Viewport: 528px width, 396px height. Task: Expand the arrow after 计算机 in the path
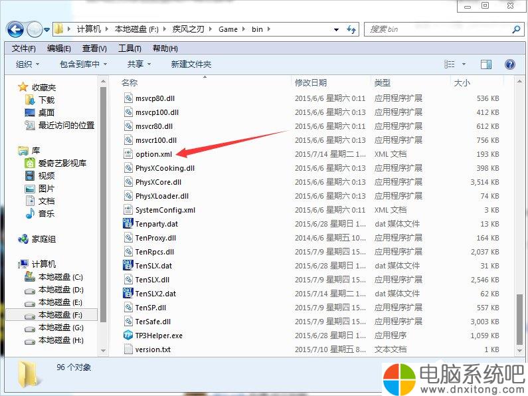(107, 29)
